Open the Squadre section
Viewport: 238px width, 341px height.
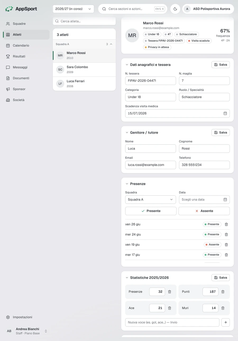[26, 24]
